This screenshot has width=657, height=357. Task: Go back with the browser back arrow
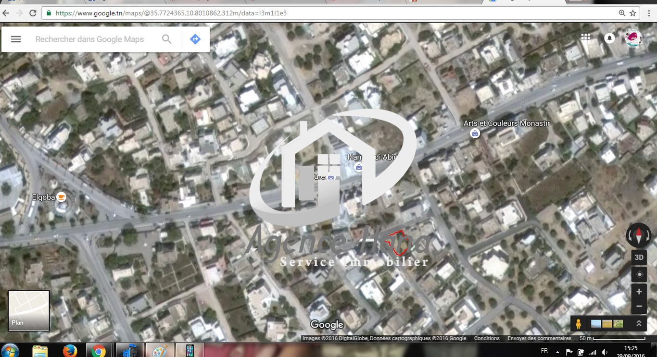[7, 13]
